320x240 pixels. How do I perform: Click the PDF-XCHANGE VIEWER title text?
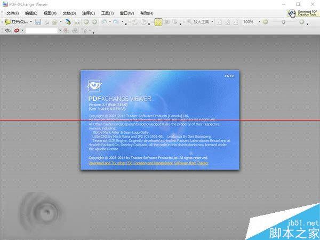click(120, 99)
